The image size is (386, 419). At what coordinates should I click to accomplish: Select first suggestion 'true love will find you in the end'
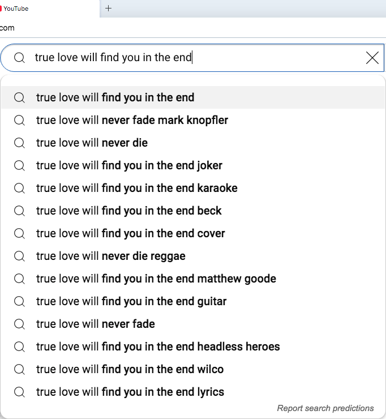coord(115,97)
